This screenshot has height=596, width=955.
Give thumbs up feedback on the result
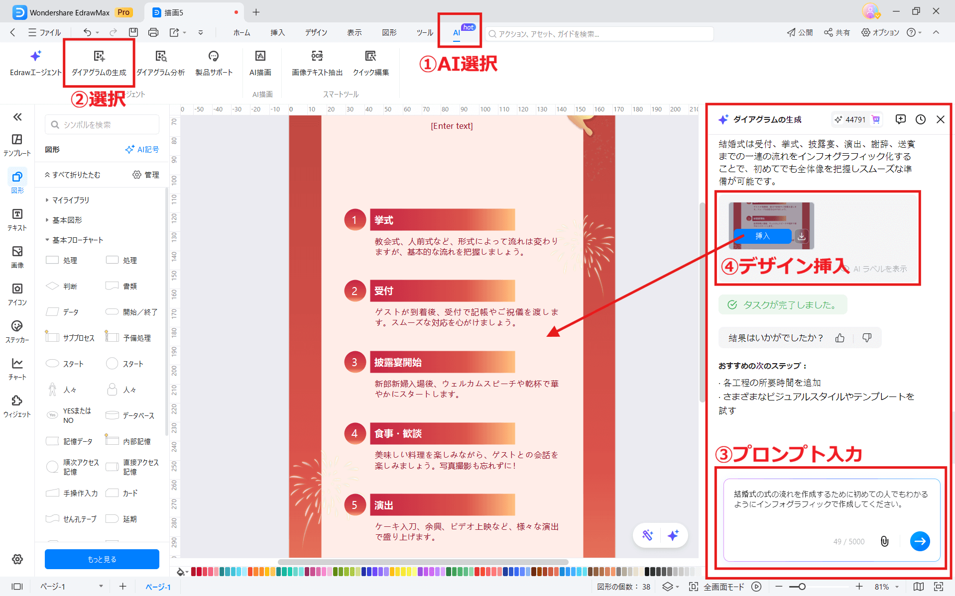pyautogui.click(x=840, y=337)
